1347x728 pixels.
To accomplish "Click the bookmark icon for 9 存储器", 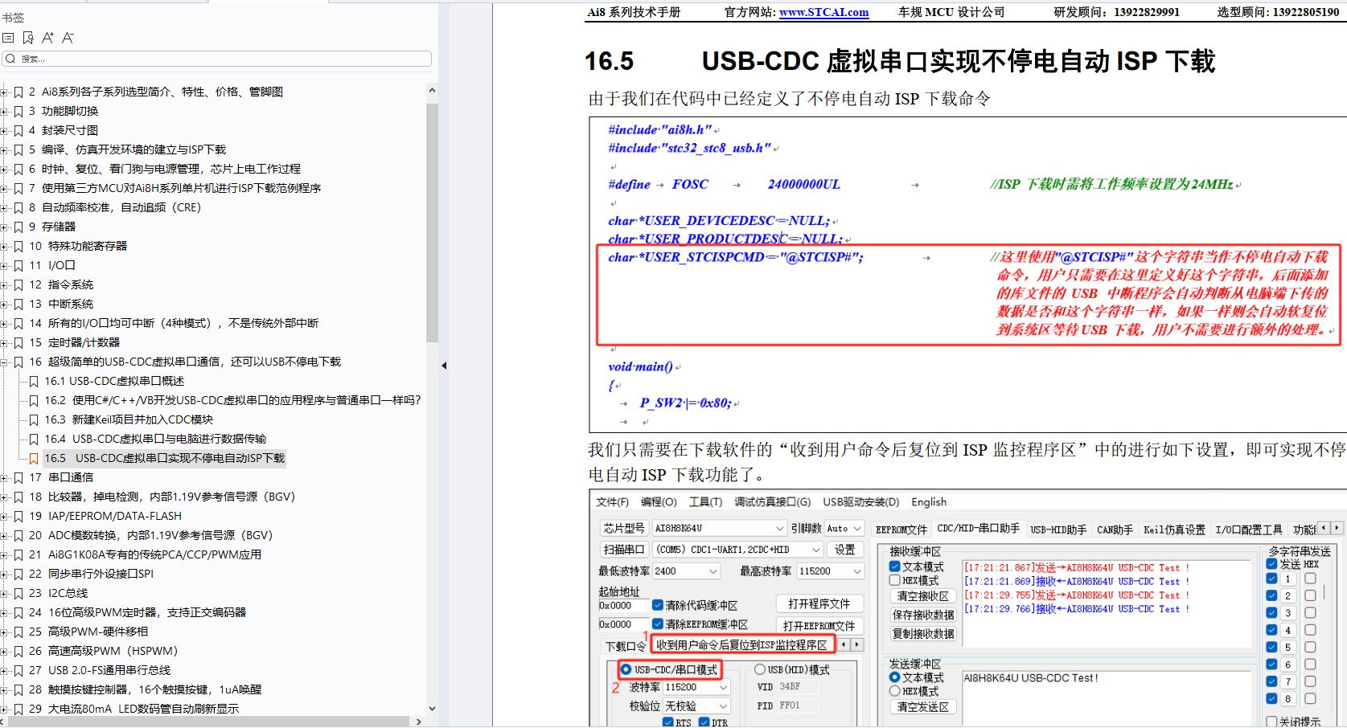I will pos(18,227).
